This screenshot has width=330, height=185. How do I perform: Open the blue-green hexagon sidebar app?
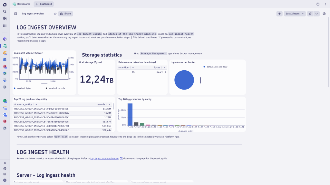point(5,74)
